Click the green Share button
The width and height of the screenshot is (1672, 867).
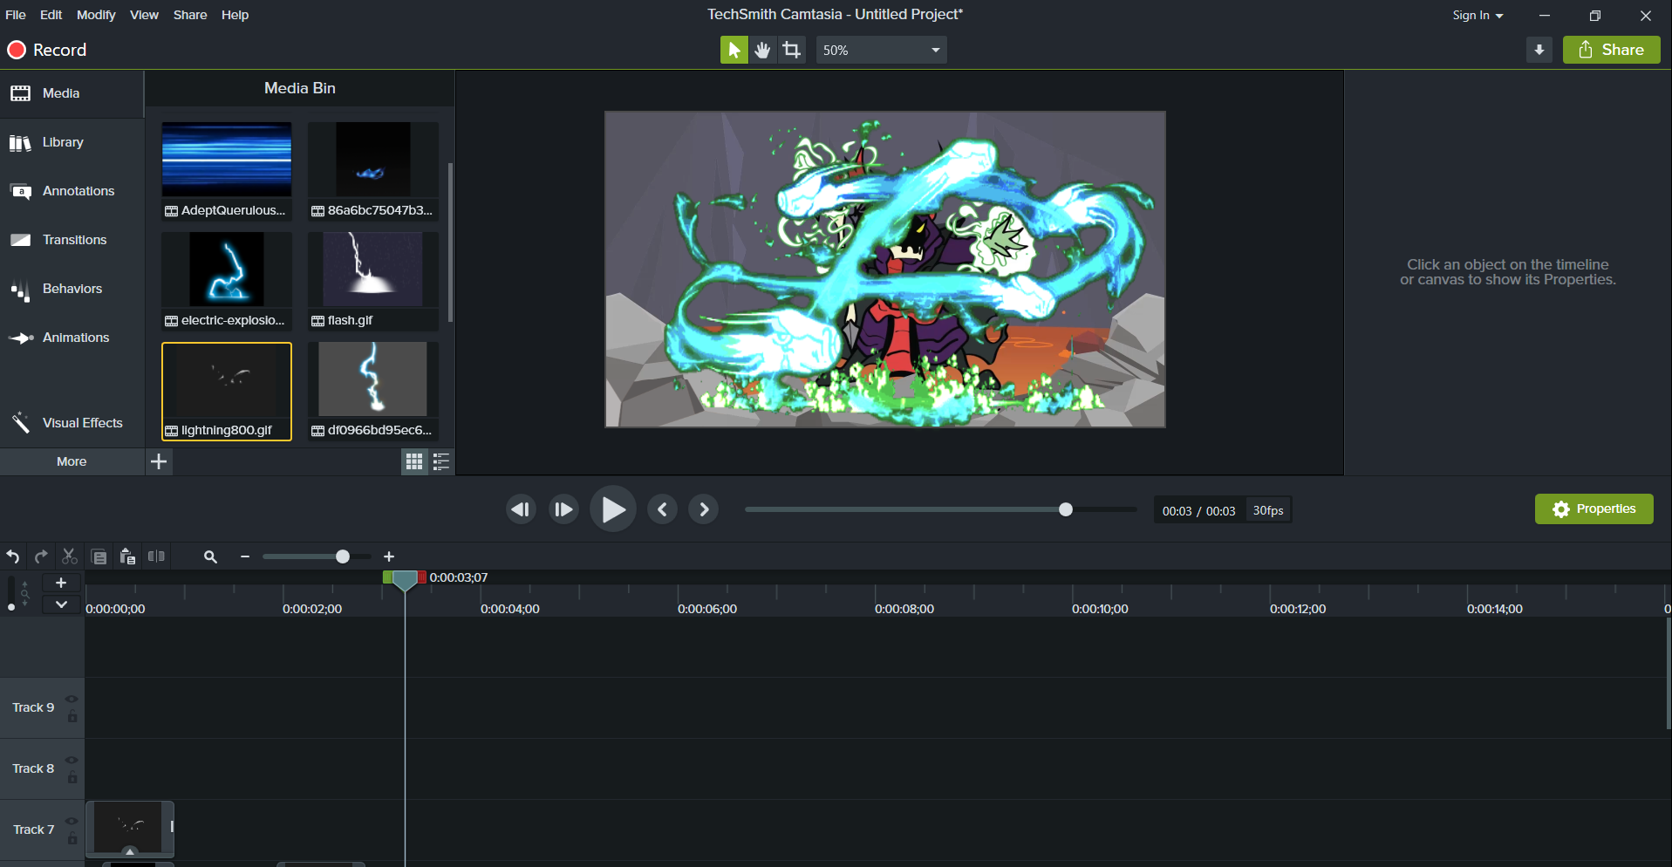(x=1612, y=50)
